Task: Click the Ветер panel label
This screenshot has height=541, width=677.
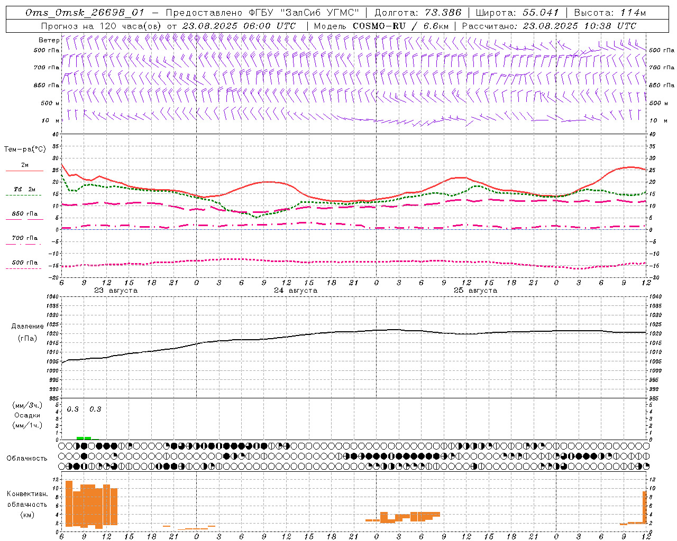Action: pyautogui.click(x=49, y=40)
